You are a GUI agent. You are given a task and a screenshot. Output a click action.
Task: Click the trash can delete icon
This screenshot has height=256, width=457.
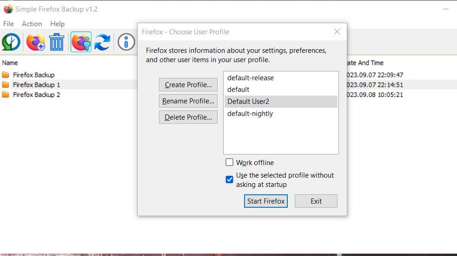pyautogui.click(x=57, y=42)
